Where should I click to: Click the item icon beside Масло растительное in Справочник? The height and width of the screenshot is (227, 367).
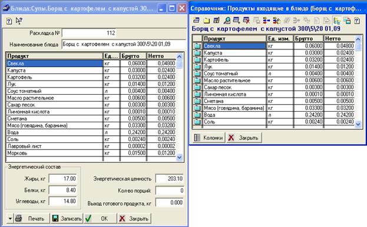tap(197, 81)
